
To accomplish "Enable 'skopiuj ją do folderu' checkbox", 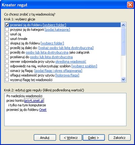I will pos(7,43).
